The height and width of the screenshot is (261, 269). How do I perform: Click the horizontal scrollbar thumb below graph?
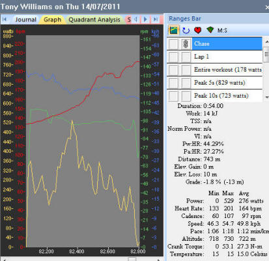(x=132, y=259)
